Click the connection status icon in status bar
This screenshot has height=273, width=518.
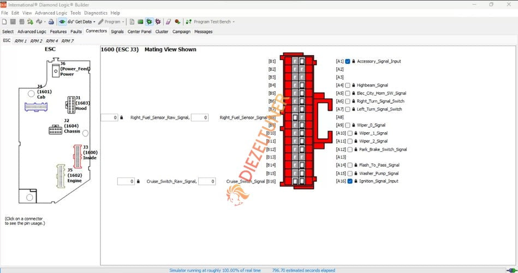click(512, 270)
